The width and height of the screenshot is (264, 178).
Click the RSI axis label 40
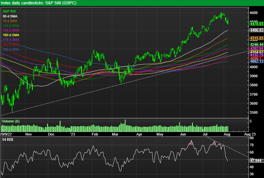252,167
